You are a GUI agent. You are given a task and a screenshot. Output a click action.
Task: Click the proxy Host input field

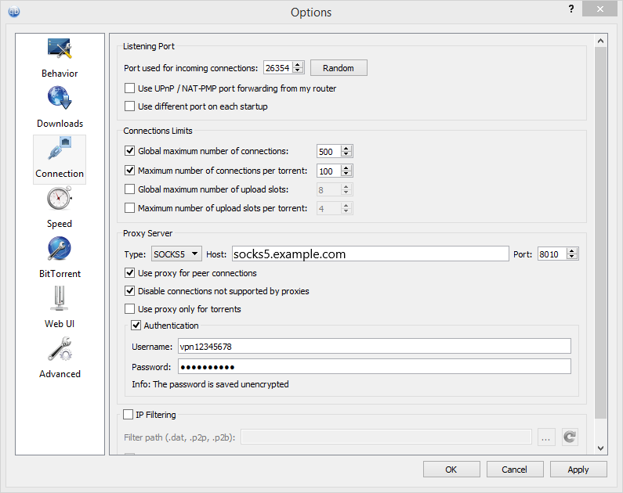[x=371, y=254]
